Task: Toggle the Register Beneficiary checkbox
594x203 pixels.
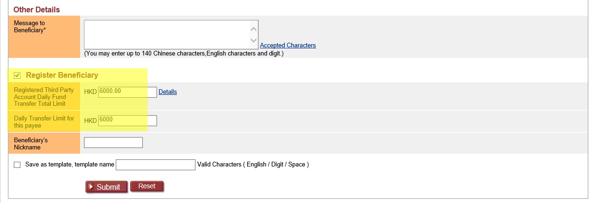Action: click(18, 75)
